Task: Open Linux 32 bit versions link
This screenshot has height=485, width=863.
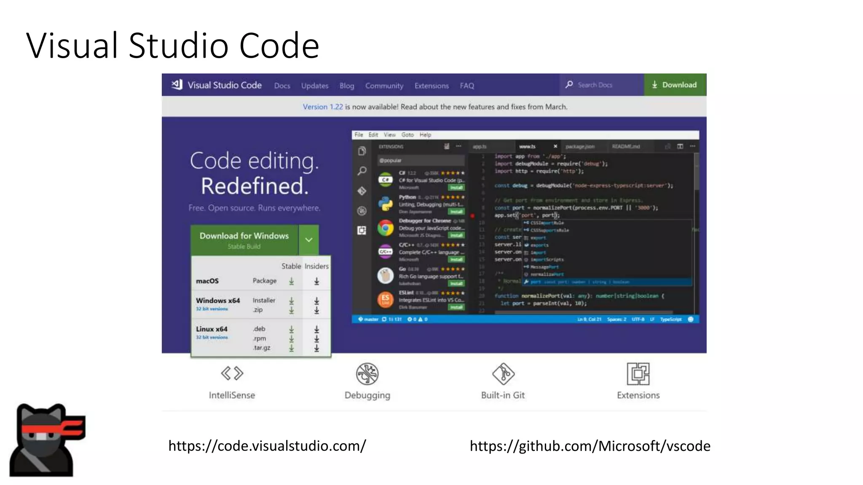Action: pyautogui.click(x=212, y=337)
